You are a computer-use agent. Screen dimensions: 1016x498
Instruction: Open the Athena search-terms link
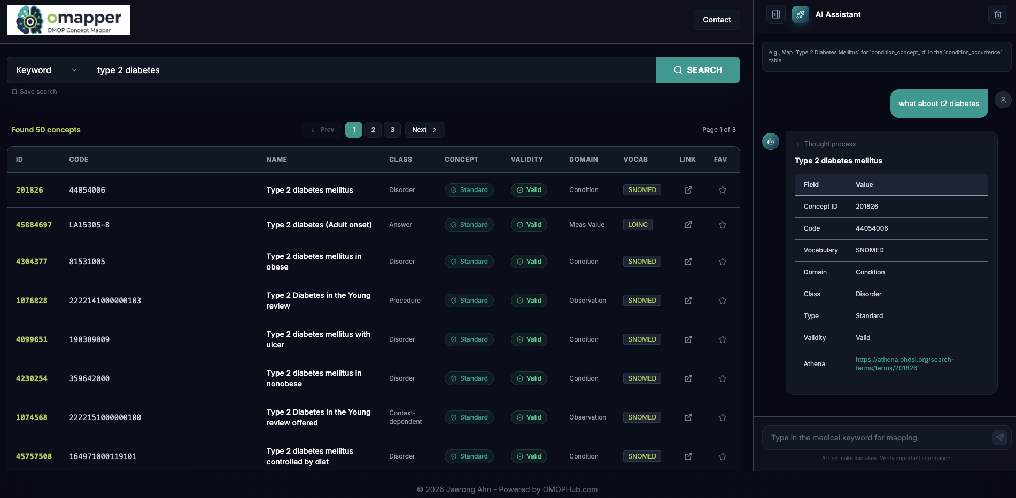point(905,364)
